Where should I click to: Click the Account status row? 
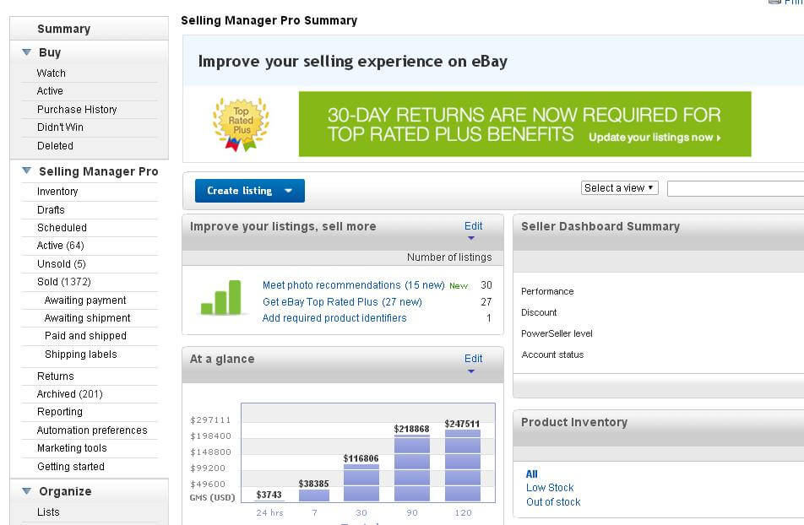pos(552,355)
